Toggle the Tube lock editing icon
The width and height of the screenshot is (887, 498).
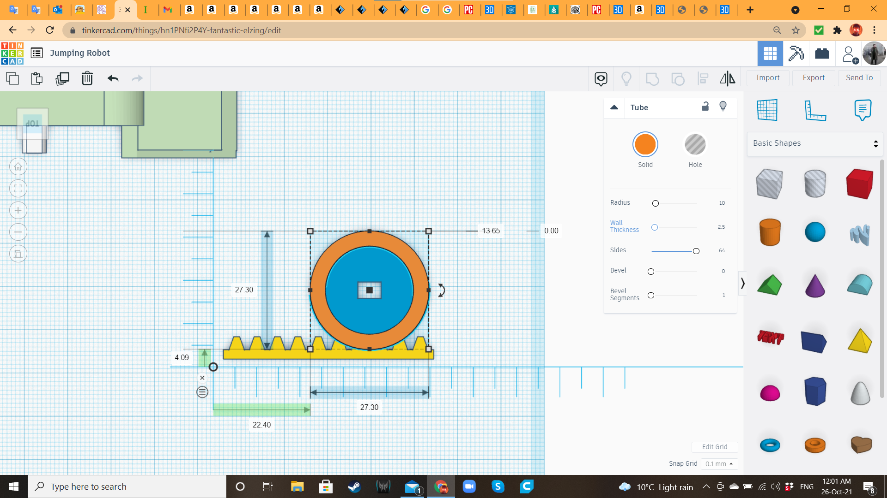coord(705,107)
